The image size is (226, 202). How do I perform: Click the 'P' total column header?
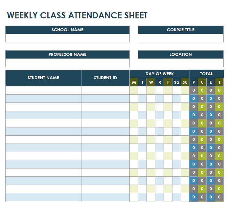[x=194, y=82]
